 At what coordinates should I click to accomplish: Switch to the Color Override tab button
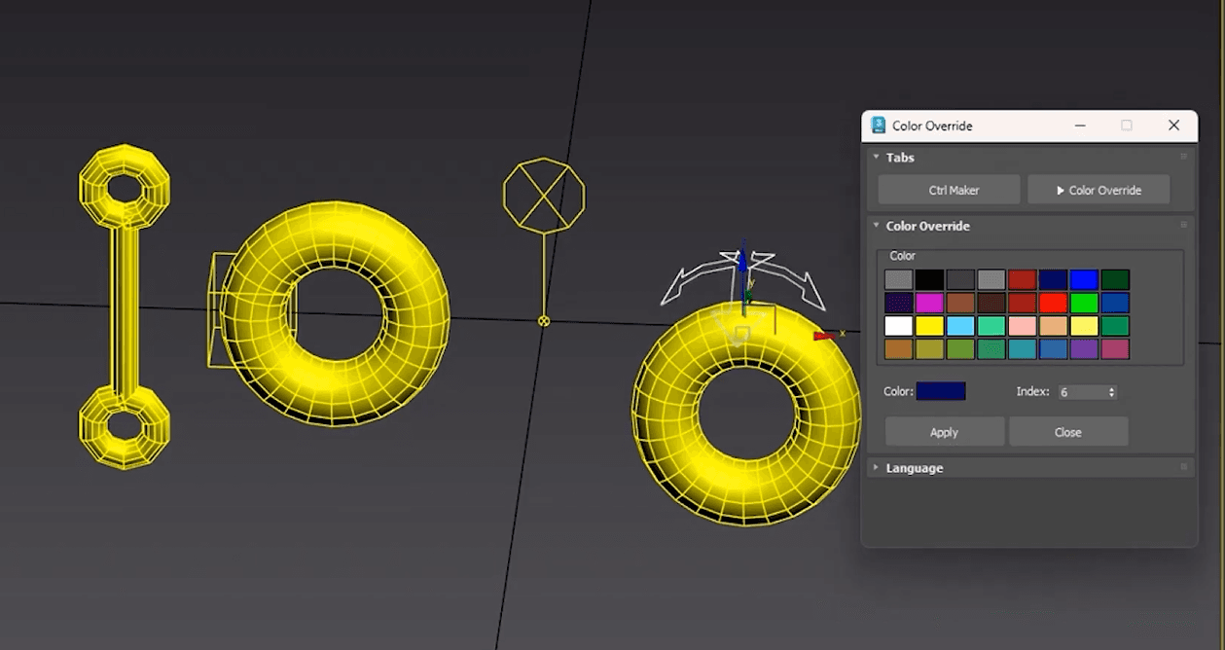pyautogui.click(x=1099, y=190)
